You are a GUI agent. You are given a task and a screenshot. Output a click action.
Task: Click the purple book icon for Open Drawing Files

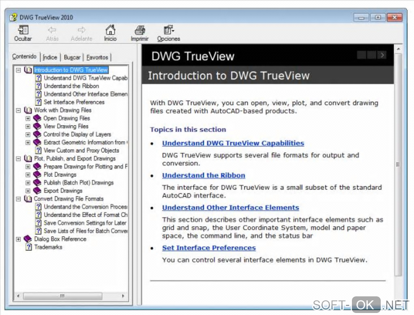coord(37,118)
